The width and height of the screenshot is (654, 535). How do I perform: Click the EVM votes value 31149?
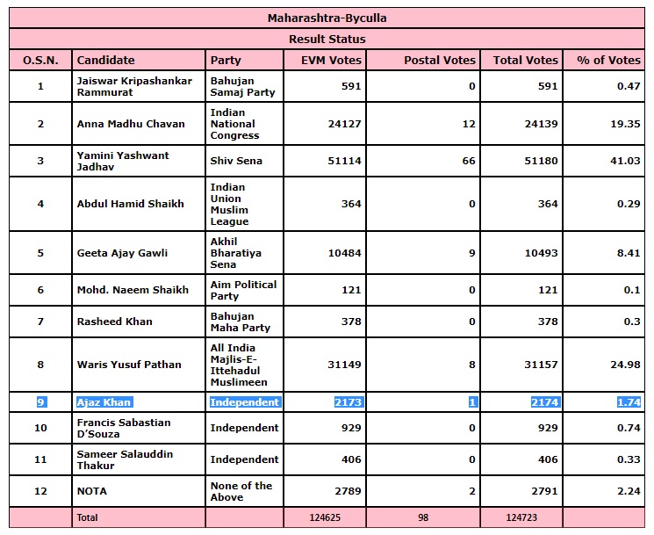click(341, 365)
